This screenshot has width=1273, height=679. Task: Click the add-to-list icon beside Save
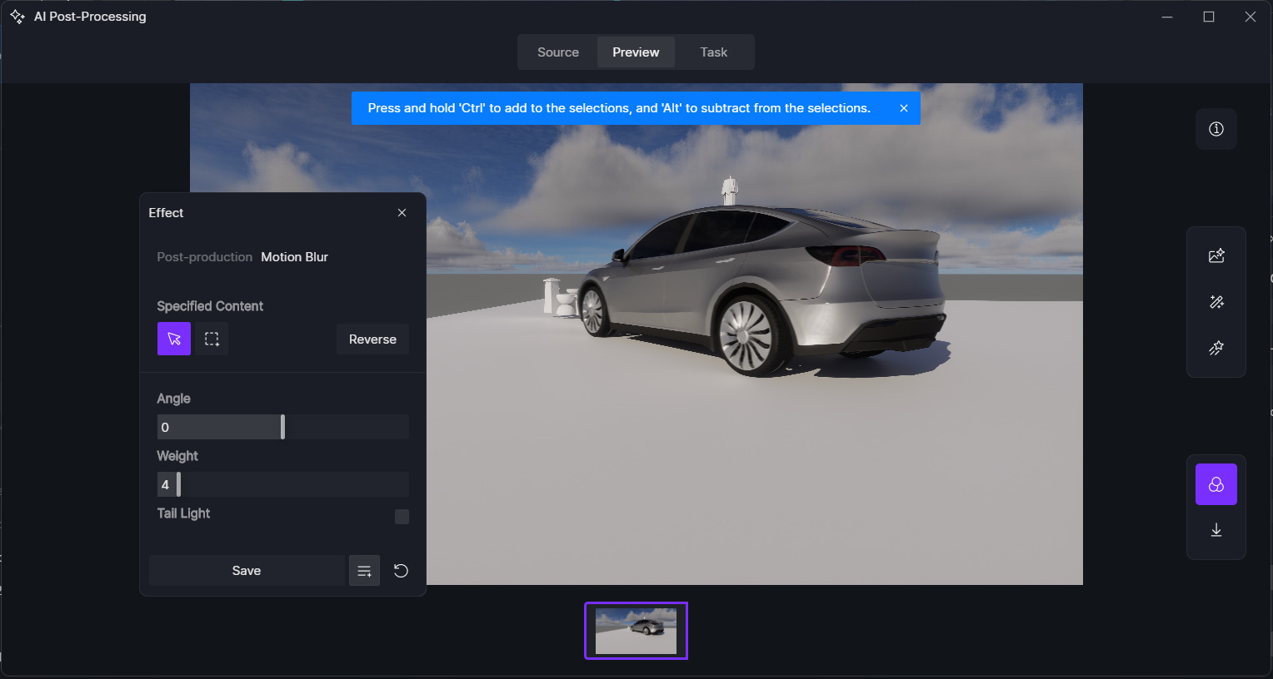click(x=364, y=571)
